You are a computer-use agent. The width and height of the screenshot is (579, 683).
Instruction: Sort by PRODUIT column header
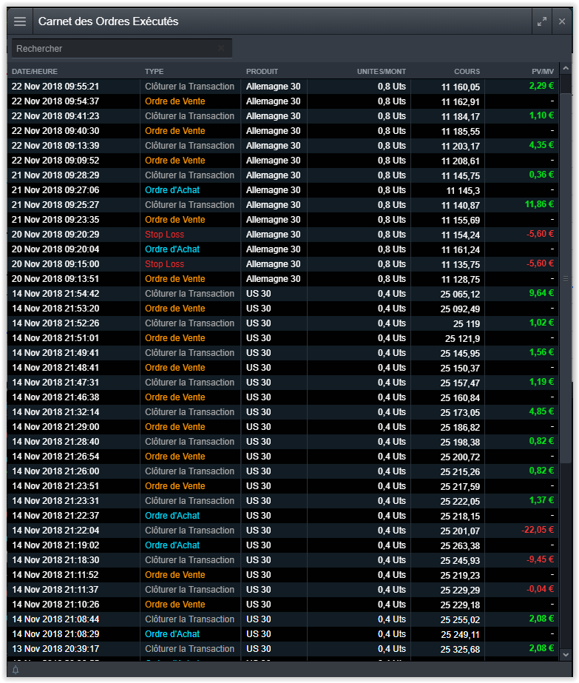tap(262, 72)
